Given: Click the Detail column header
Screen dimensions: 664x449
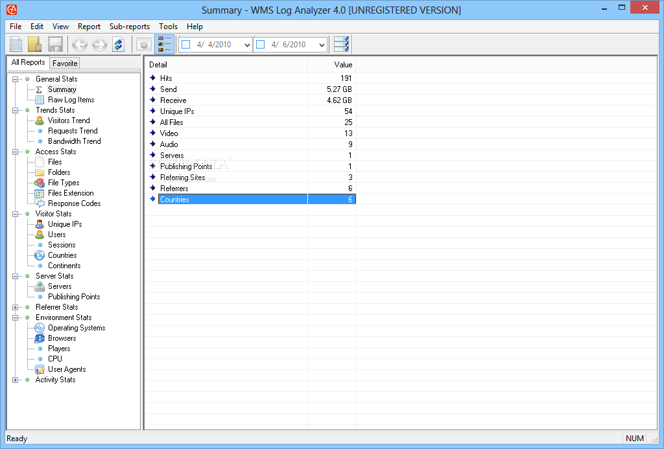Looking at the screenshot, I should tap(226, 65).
